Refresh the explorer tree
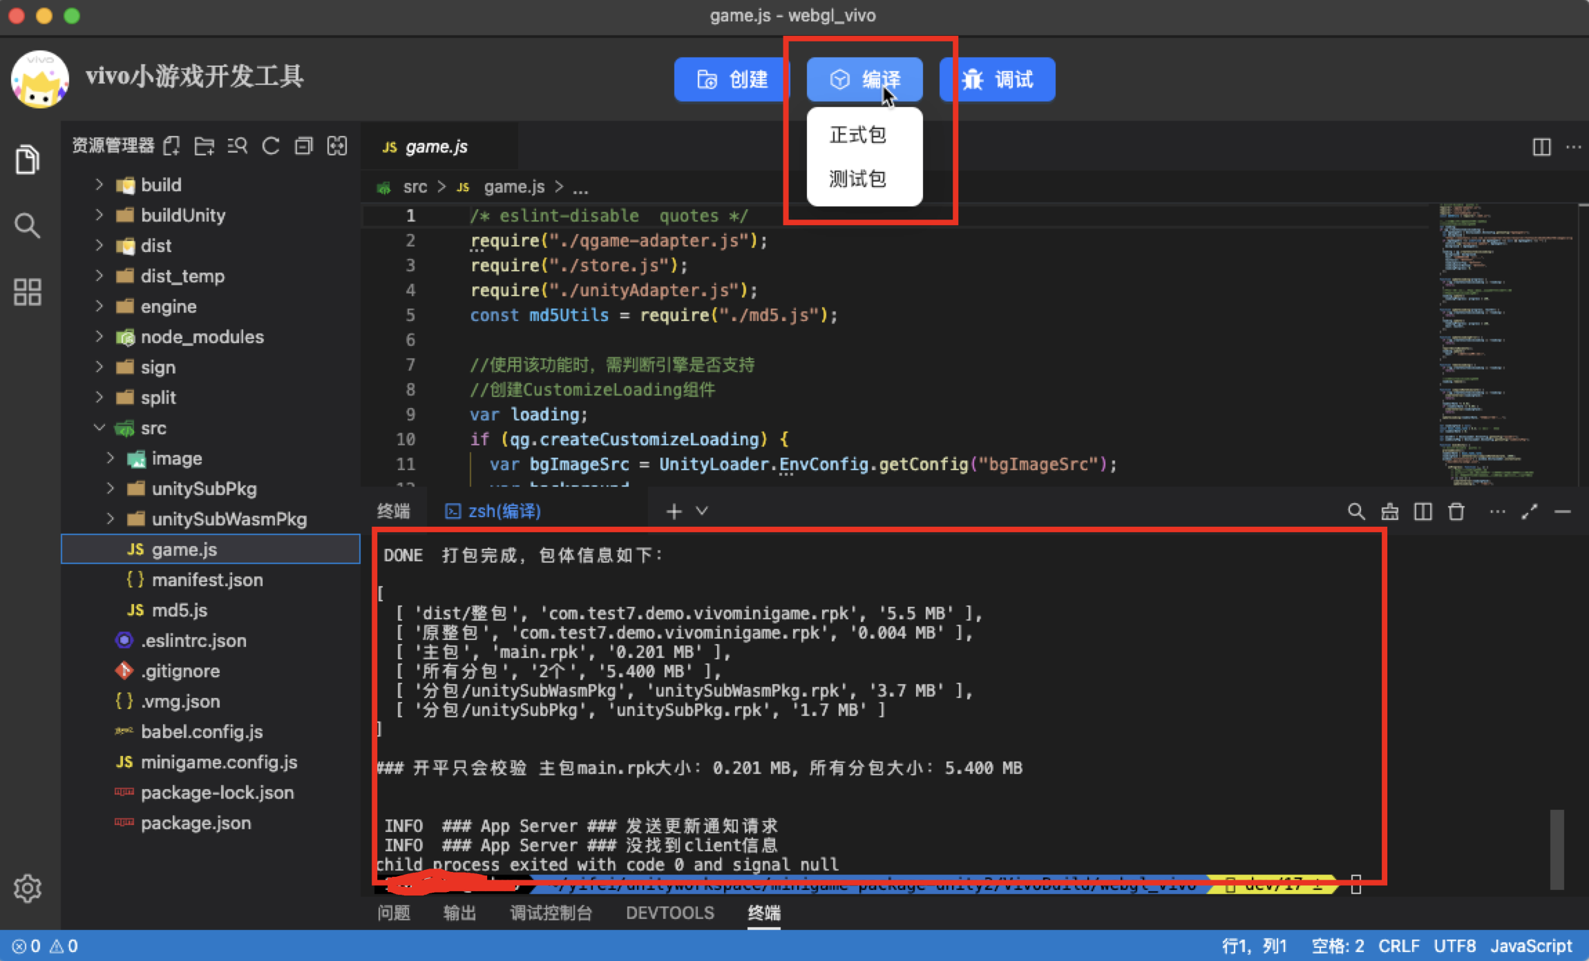 coord(271,146)
